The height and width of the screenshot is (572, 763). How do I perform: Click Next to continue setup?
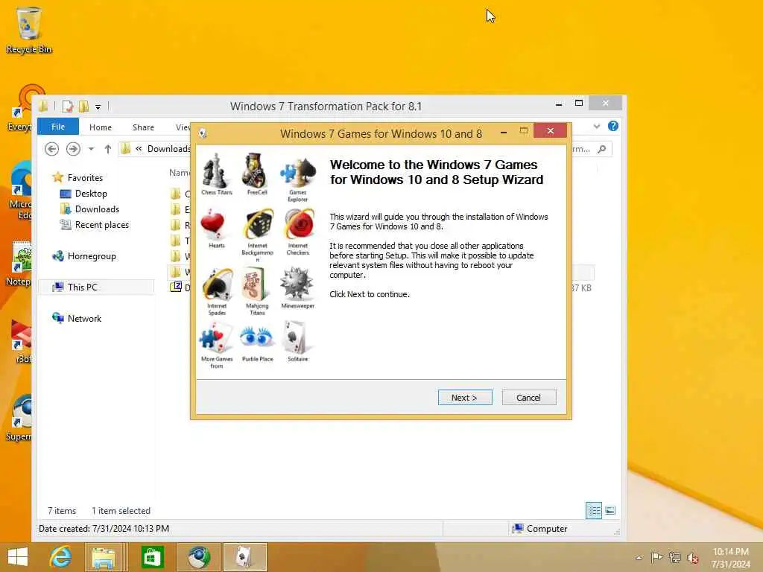[x=465, y=398]
